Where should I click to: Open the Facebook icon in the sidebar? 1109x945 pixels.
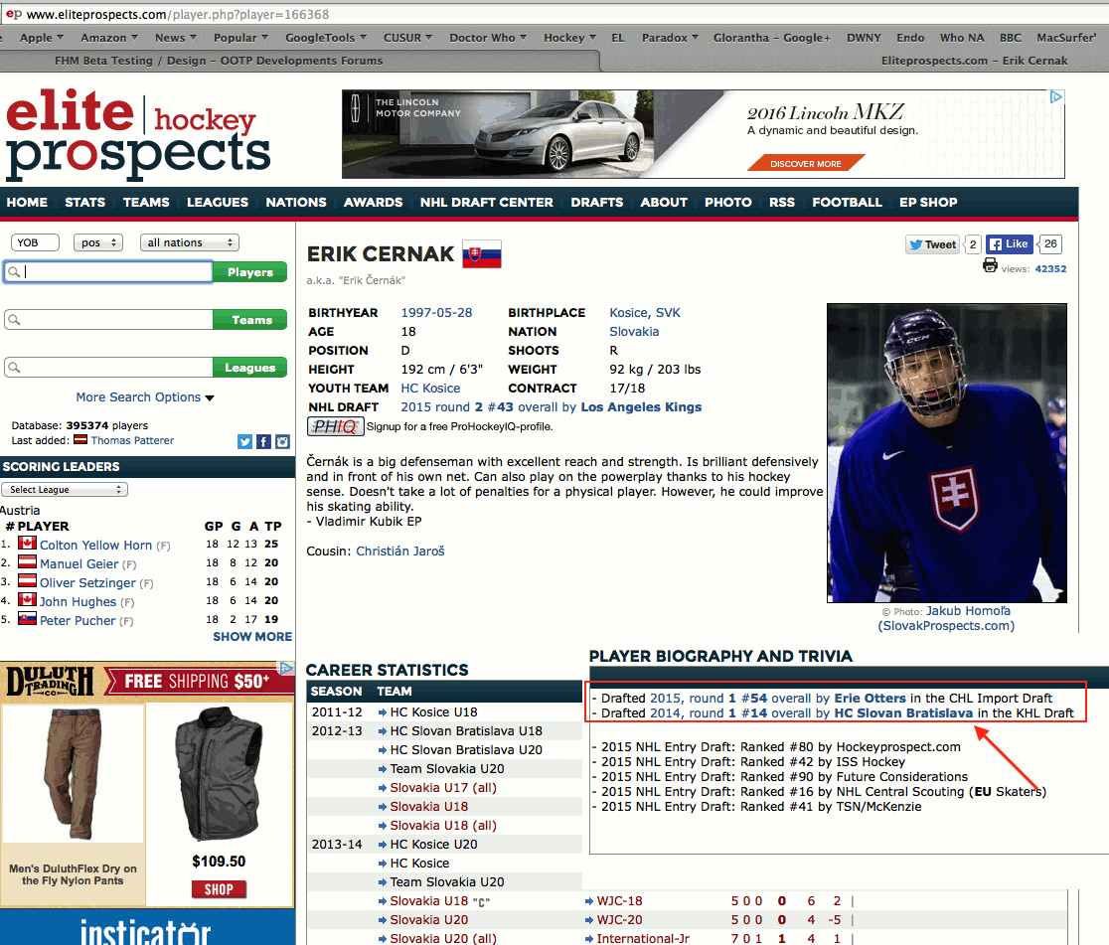(x=263, y=441)
